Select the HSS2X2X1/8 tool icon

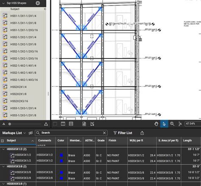[x=5, y=94]
